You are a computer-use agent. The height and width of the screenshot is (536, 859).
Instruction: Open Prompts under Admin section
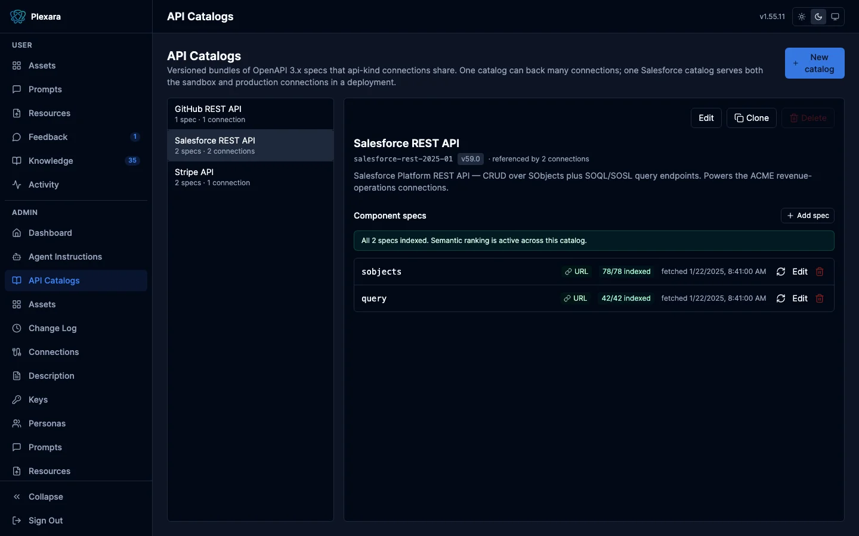(x=76, y=447)
